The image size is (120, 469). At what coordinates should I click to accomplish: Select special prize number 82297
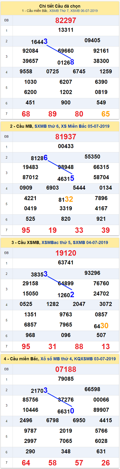click(66, 20)
